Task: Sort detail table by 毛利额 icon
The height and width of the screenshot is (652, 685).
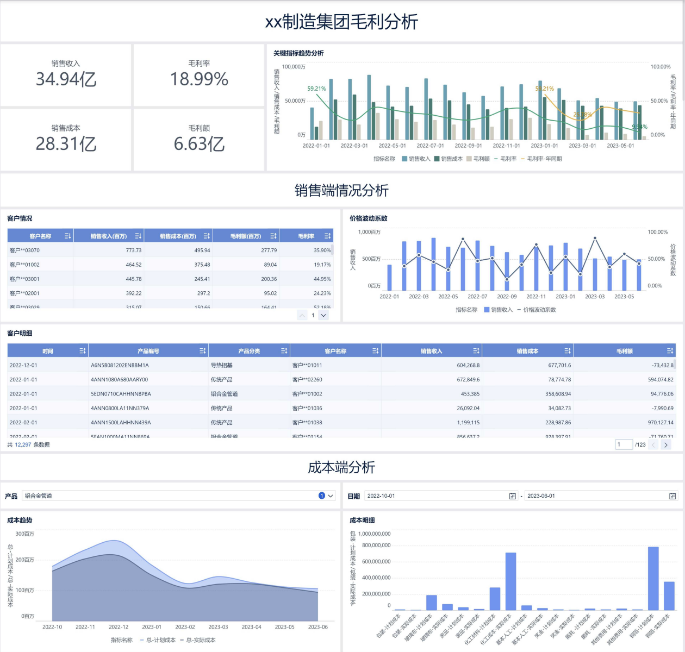Action: coord(670,351)
